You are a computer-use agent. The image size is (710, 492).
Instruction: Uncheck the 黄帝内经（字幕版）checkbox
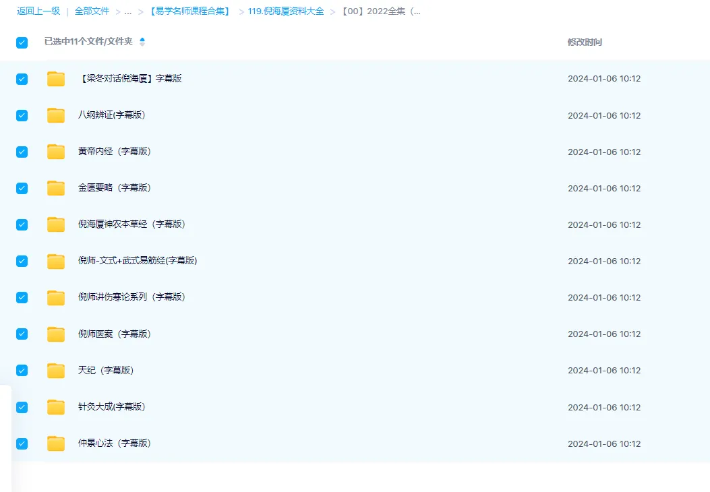point(22,152)
